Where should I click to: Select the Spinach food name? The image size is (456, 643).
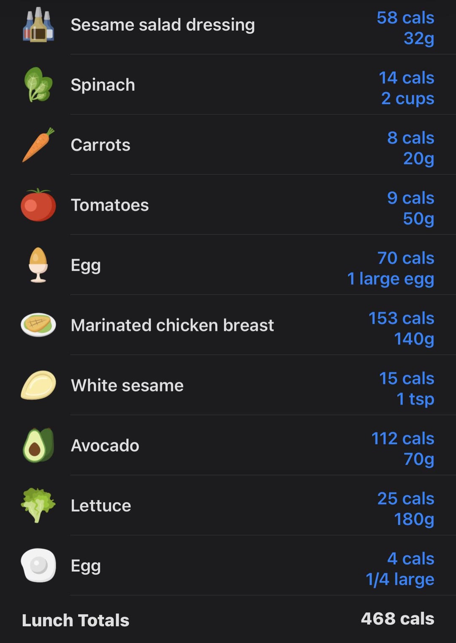pyautogui.click(x=103, y=85)
